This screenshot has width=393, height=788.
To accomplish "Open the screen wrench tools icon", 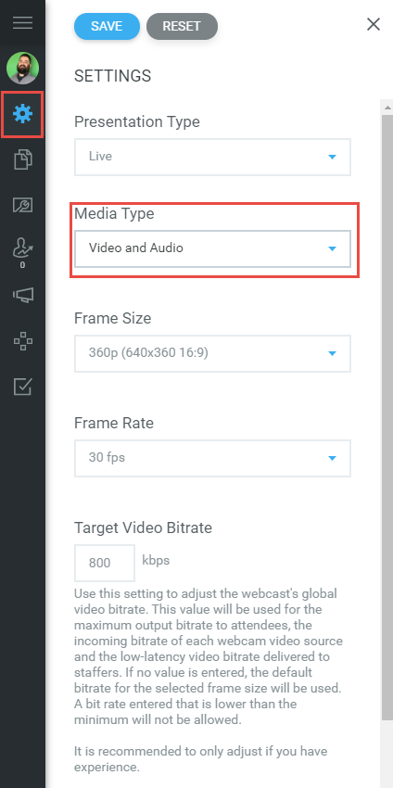I will [22, 205].
